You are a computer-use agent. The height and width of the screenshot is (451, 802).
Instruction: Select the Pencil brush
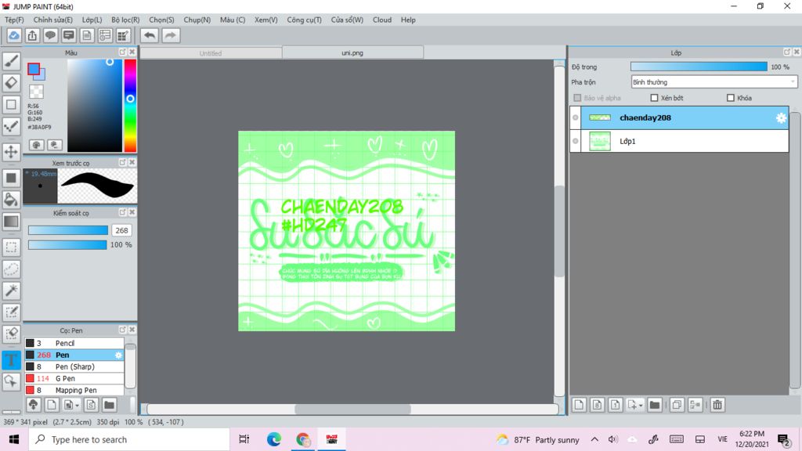coord(74,343)
